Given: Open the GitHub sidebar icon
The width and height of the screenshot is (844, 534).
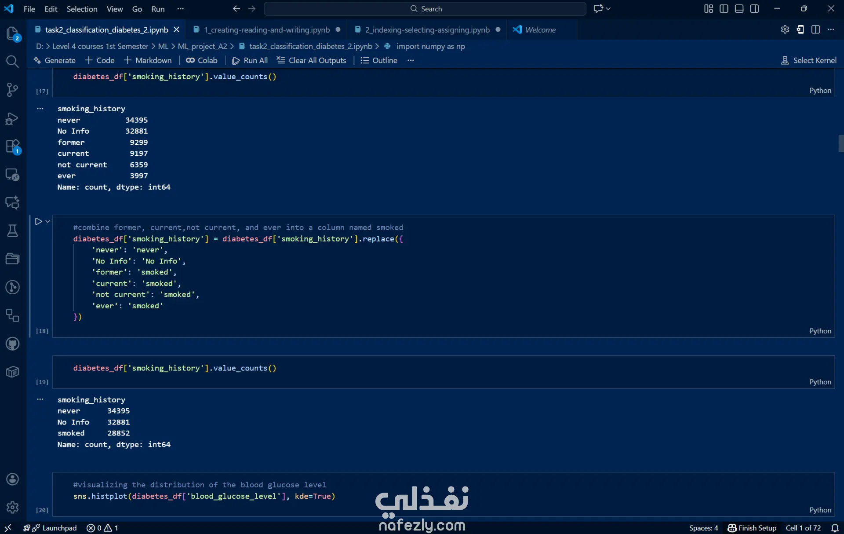Looking at the screenshot, I should pyautogui.click(x=12, y=344).
